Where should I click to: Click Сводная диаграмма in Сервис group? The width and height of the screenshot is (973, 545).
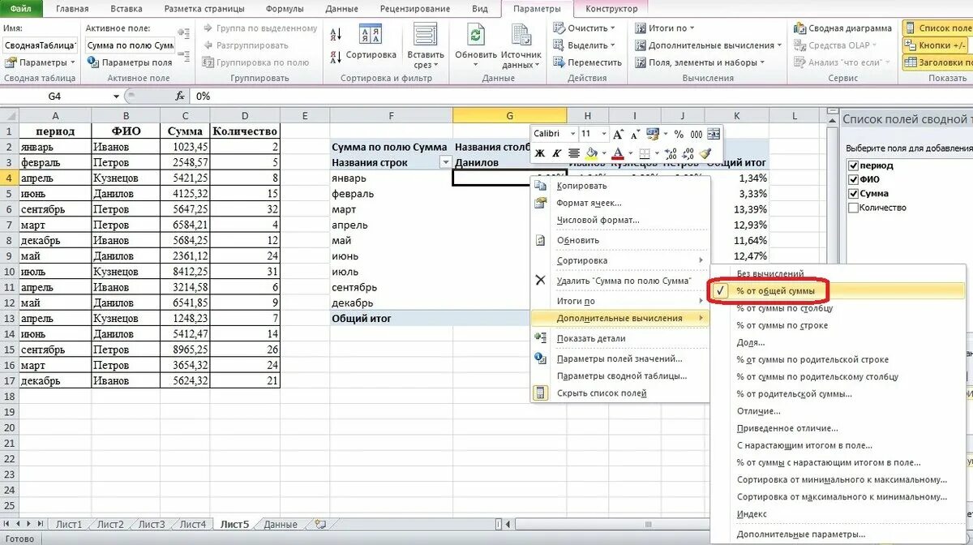[842, 28]
